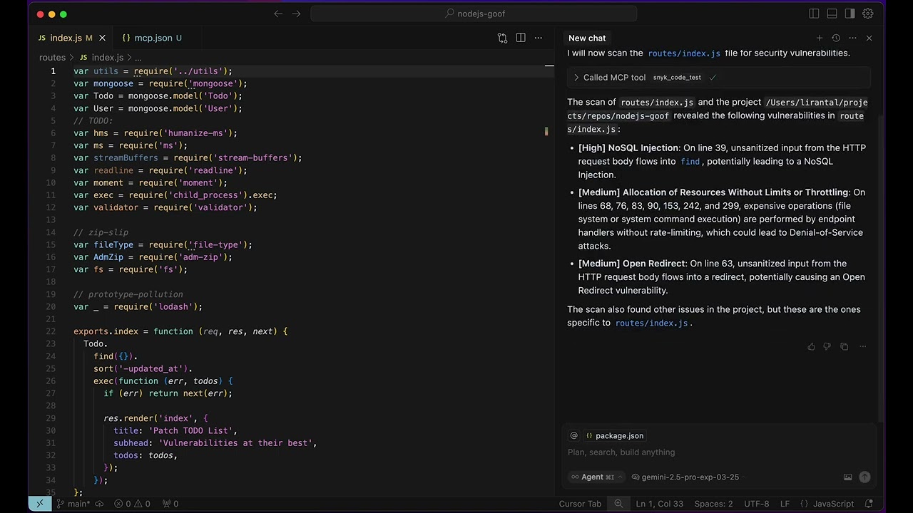Viewport: 913px width, 513px height.
Task: Toggle AI side pane layout icon
Action: coord(850,14)
